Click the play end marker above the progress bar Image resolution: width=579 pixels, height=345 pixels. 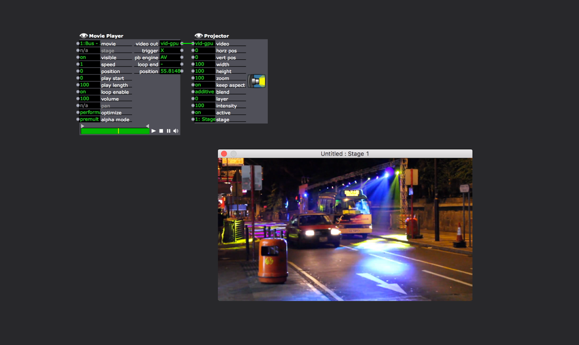point(147,126)
